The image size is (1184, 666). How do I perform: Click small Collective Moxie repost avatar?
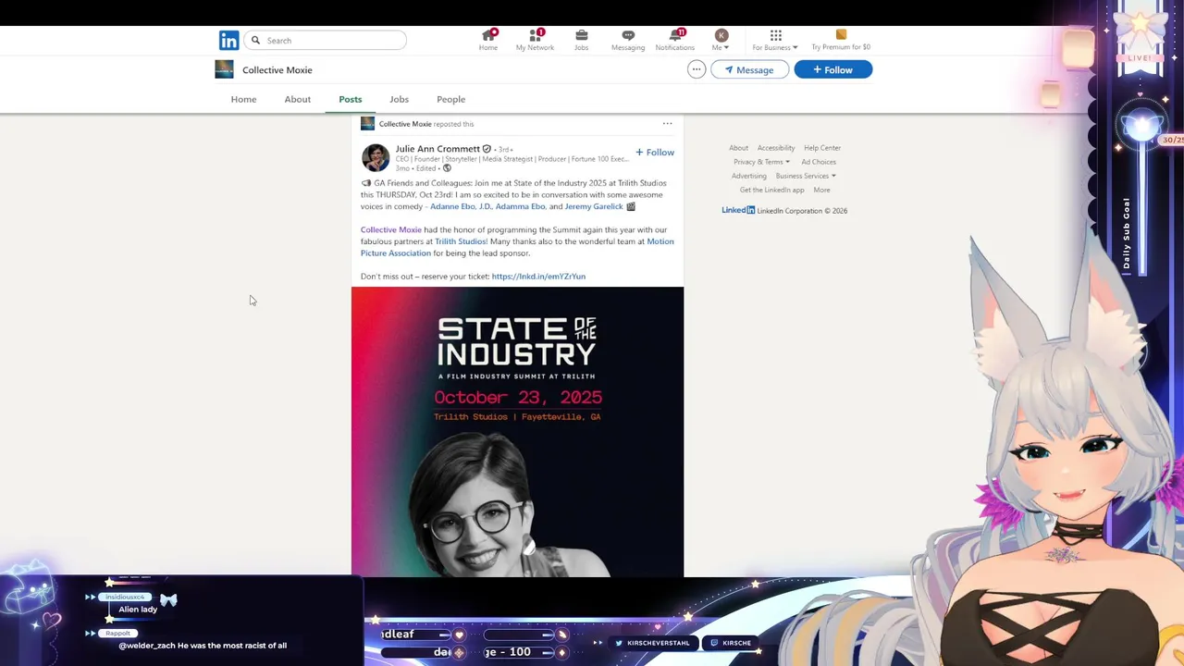pyautogui.click(x=367, y=123)
